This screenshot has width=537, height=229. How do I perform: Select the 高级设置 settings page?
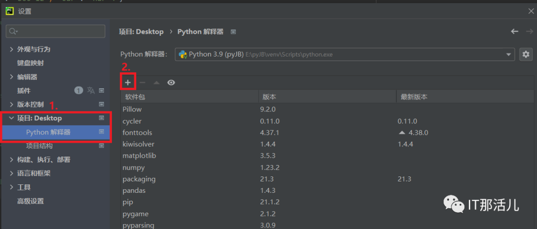[x=30, y=201]
